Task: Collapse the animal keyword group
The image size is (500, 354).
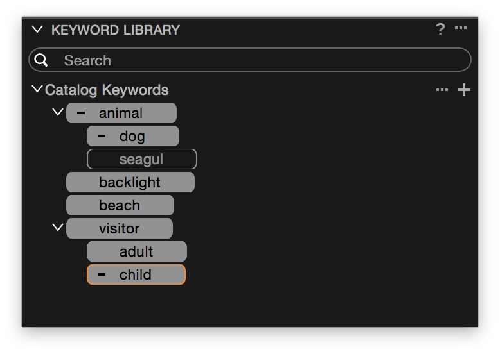Action: (58, 112)
